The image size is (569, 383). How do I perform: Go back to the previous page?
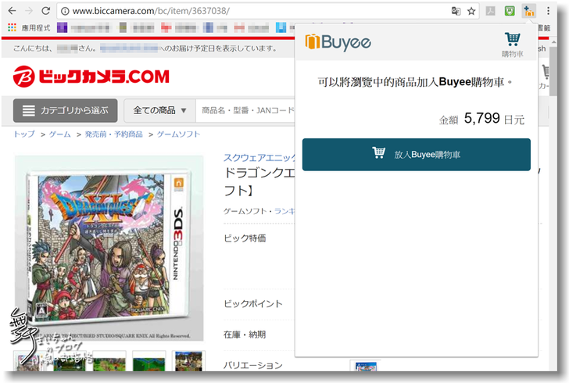[x=11, y=12]
